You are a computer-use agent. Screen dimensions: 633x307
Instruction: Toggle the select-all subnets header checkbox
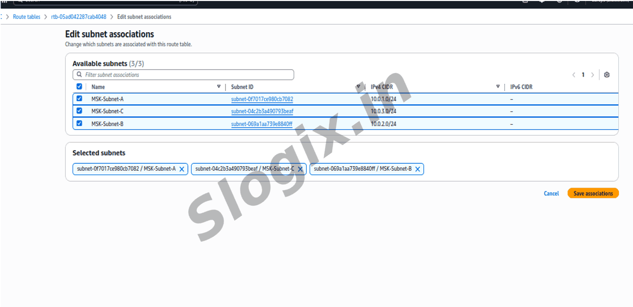(79, 87)
